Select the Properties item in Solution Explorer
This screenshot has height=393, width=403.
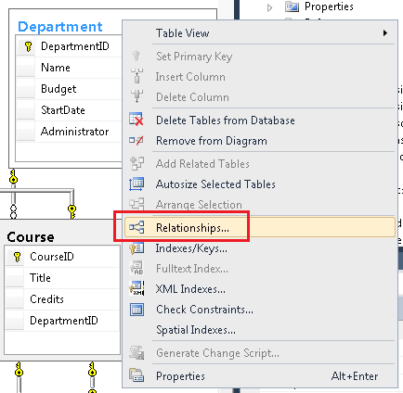point(329,6)
